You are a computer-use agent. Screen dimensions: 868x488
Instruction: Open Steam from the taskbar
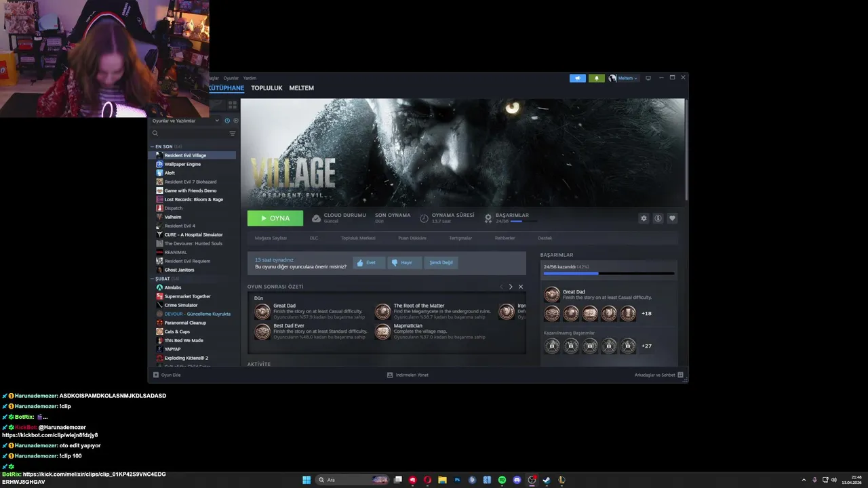coord(547,480)
